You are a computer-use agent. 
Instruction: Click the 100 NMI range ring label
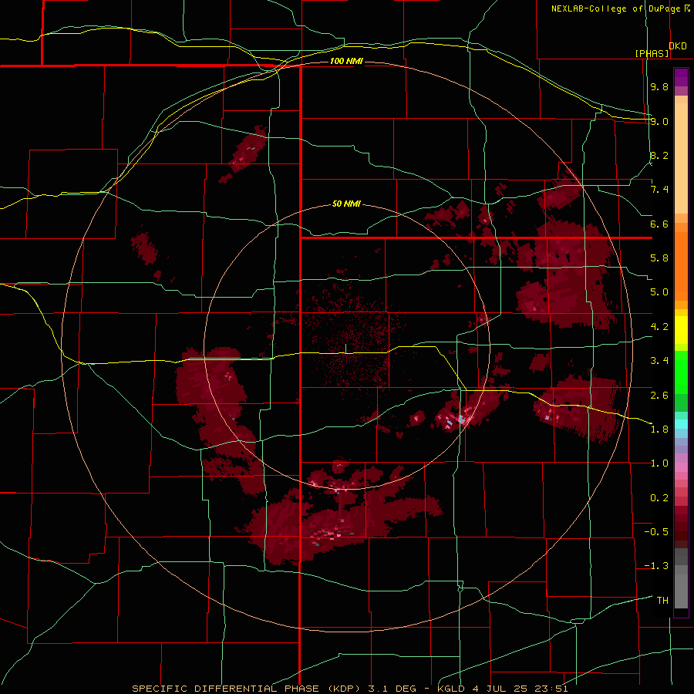[x=346, y=61]
